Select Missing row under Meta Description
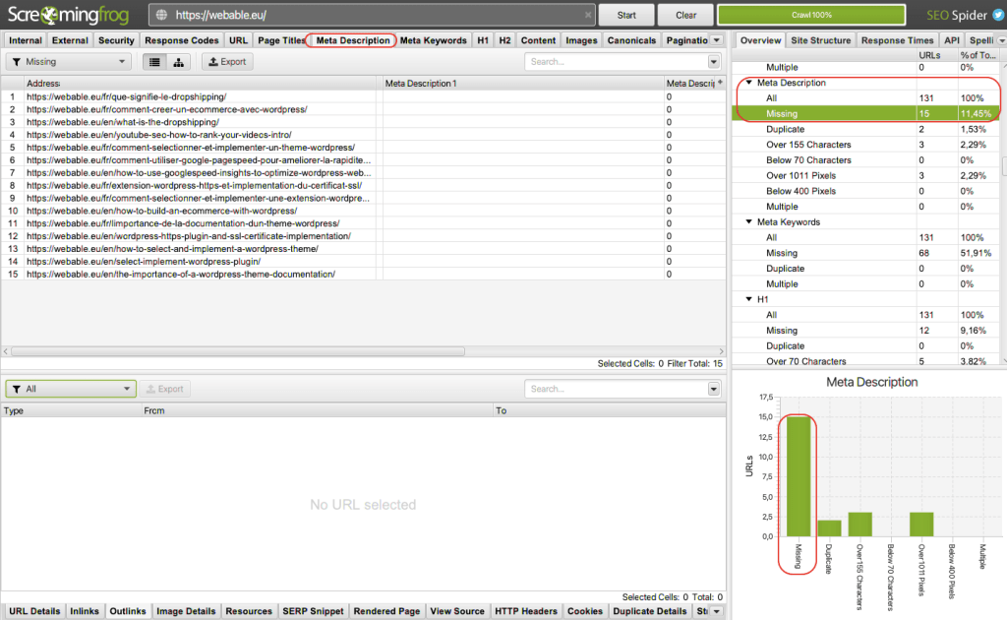The width and height of the screenshot is (1007, 620). (865, 114)
